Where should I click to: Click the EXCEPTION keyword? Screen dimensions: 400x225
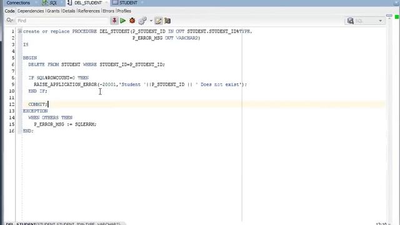tap(35, 111)
